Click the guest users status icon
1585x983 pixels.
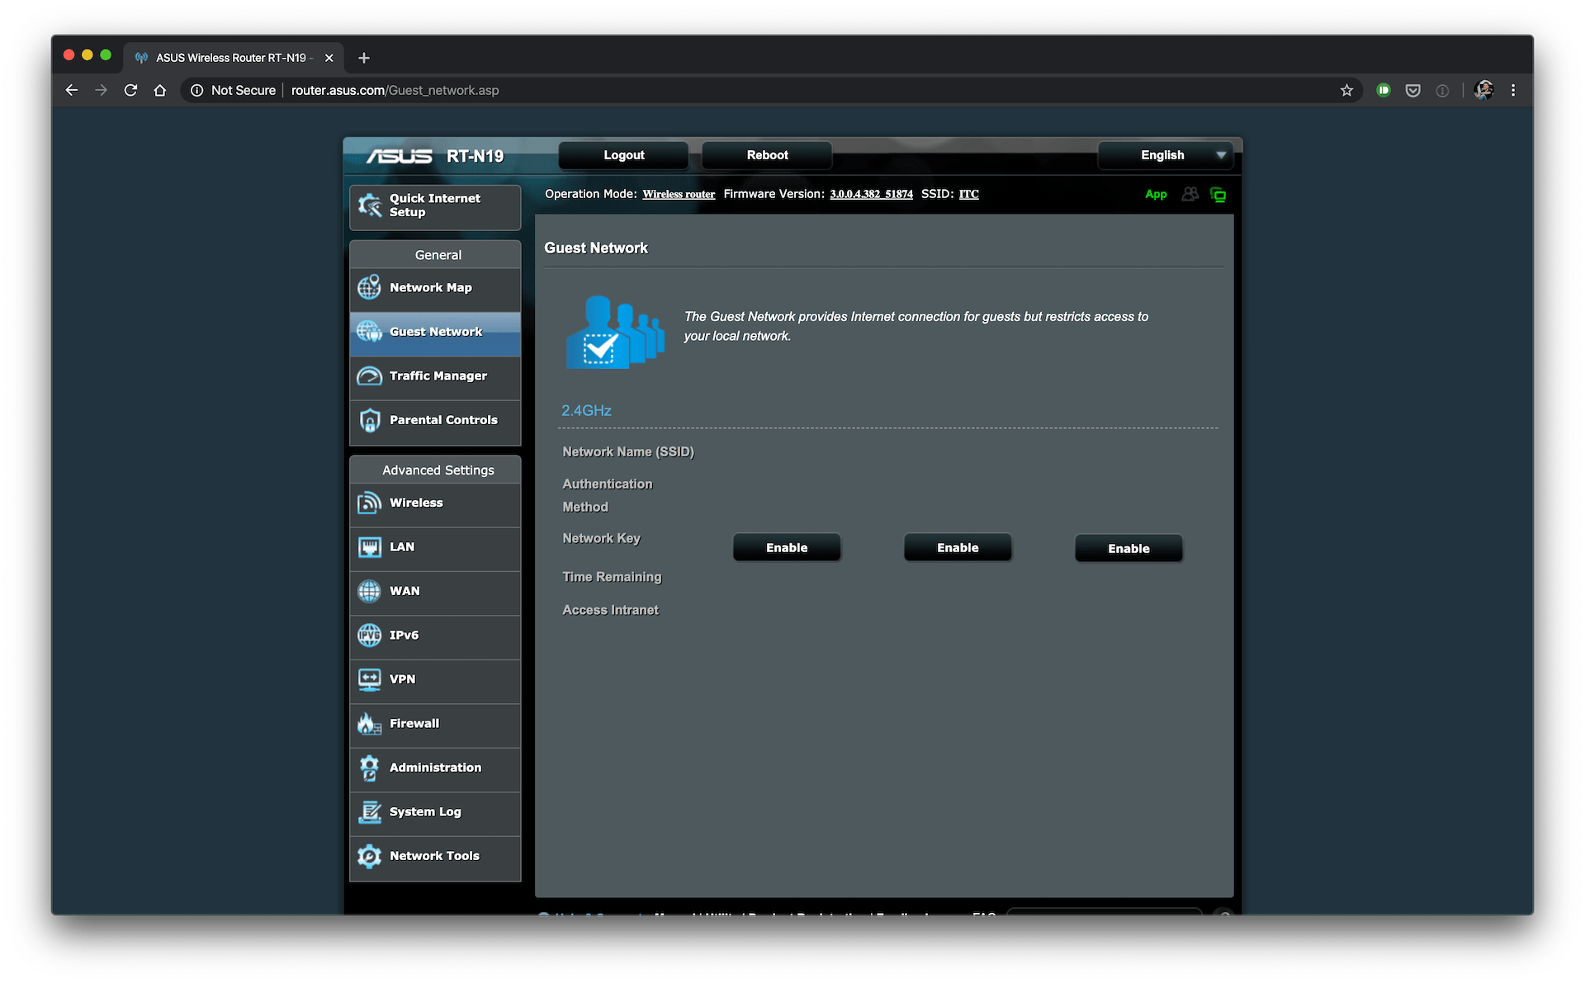pyautogui.click(x=1190, y=195)
